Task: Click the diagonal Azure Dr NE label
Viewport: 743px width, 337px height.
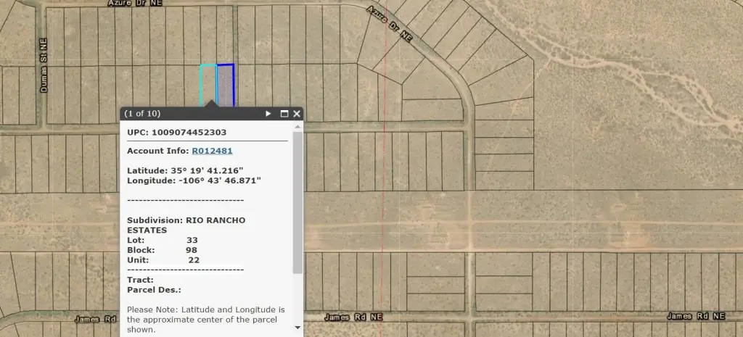Action: tap(389, 25)
